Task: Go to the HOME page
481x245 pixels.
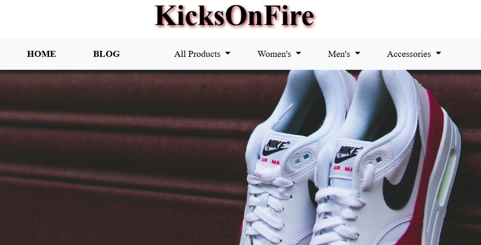Action: pyautogui.click(x=42, y=54)
